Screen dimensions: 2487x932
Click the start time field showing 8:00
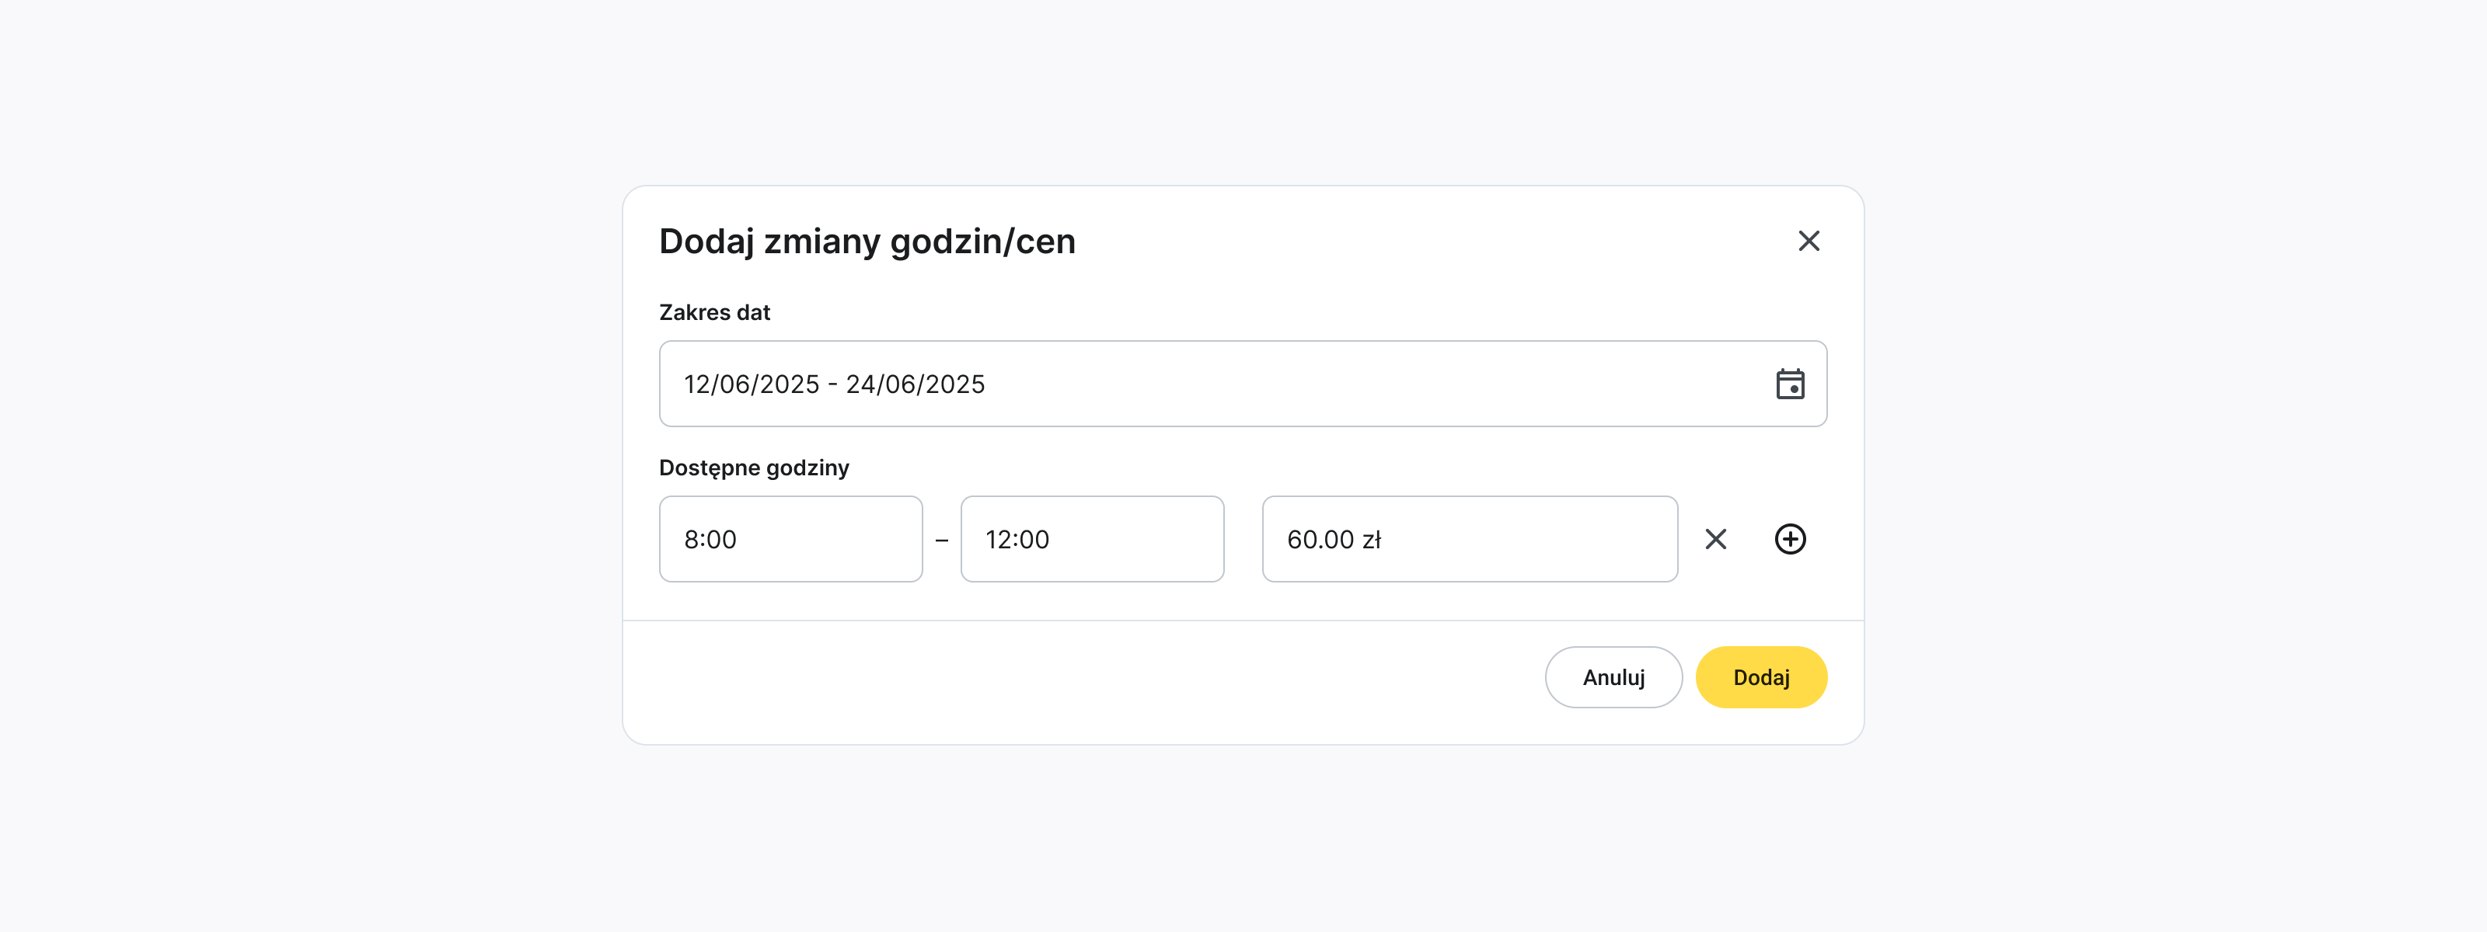pos(790,539)
